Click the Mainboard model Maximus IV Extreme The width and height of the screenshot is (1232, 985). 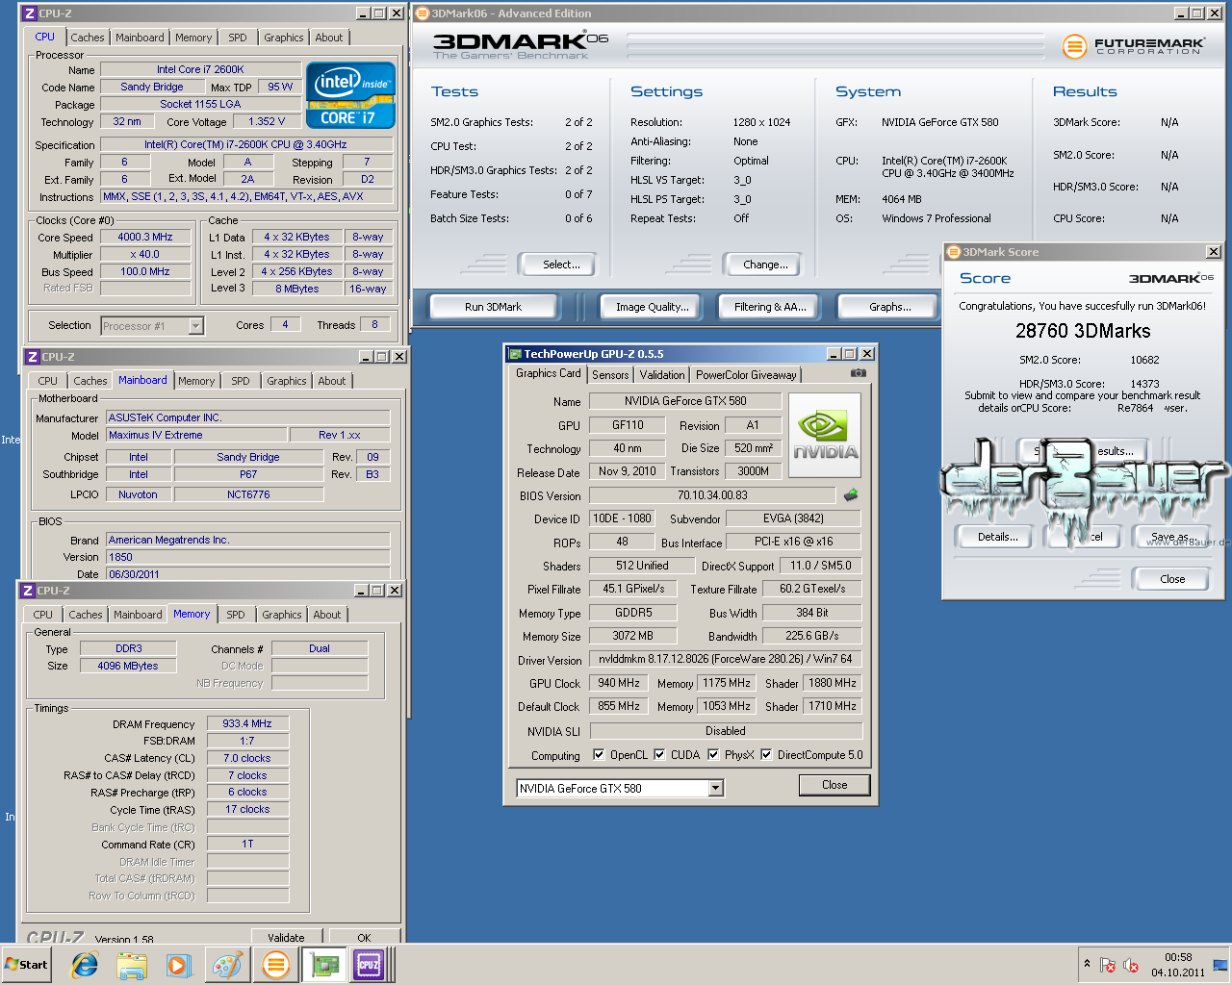click(196, 435)
